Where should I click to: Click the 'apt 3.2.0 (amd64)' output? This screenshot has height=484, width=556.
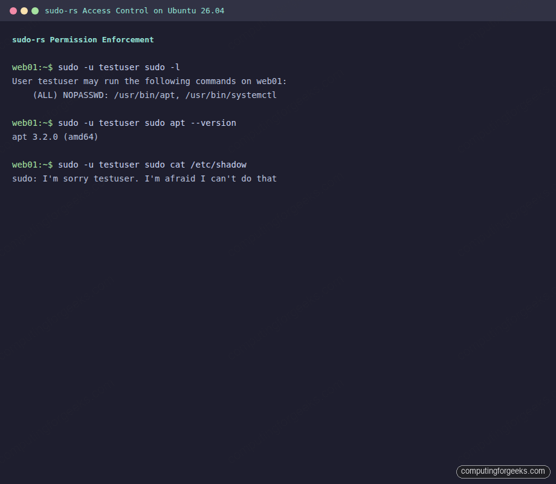[x=55, y=137]
